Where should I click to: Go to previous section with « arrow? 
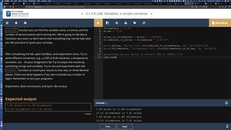(x=82, y=14)
